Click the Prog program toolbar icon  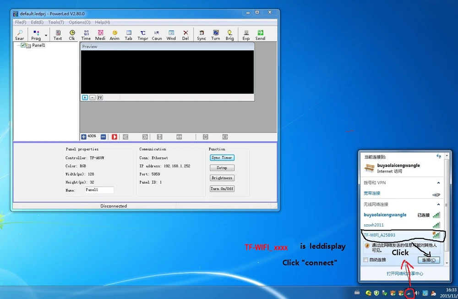point(36,35)
